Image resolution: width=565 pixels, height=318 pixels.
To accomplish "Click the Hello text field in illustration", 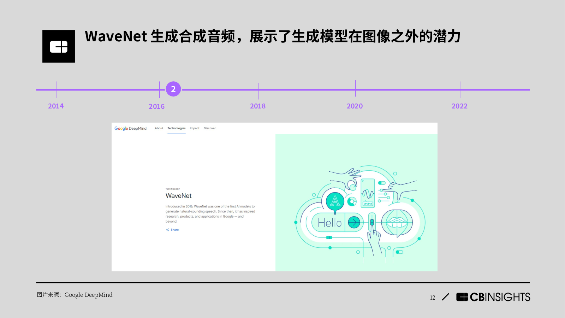I will [329, 223].
